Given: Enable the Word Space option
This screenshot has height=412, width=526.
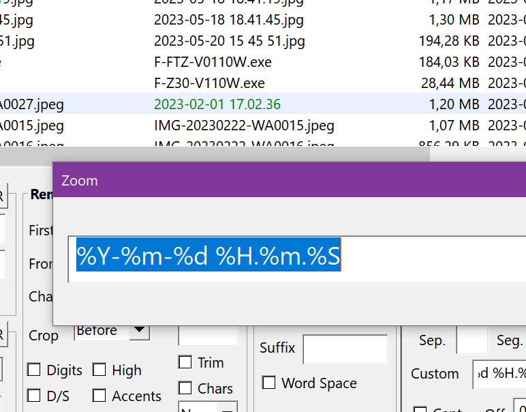Looking at the screenshot, I should point(269,383).
